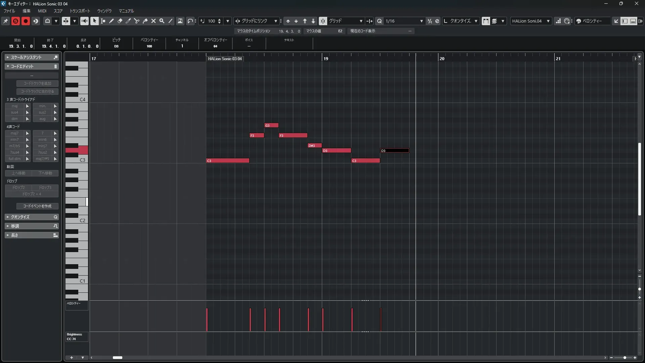Screen dimensions: 645x363
Task: Select the Draw pencil tool
Action: tap(112, 21)
